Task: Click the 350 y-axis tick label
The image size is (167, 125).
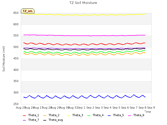Action: coord(16,81)
